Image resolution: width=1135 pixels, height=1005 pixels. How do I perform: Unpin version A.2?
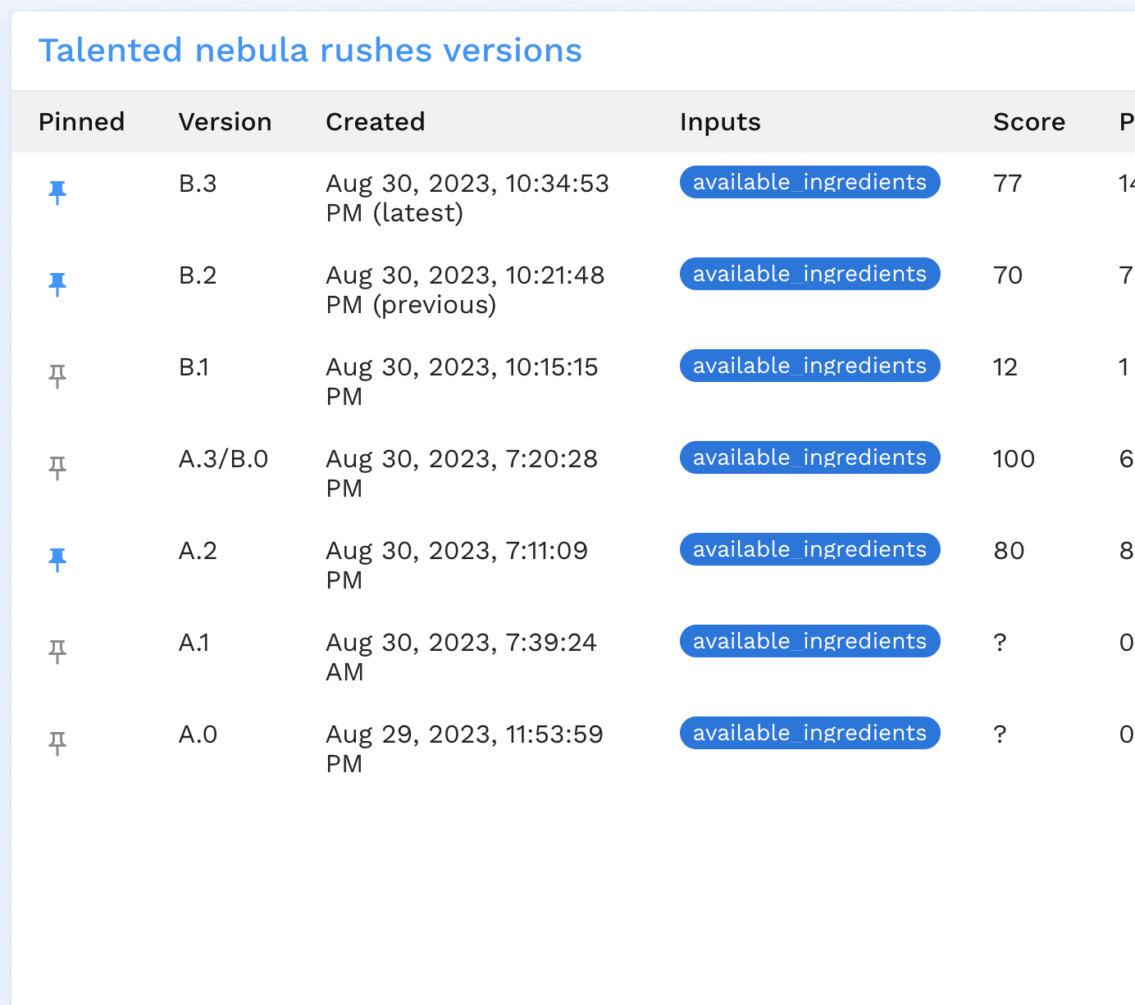pos(57,560)
